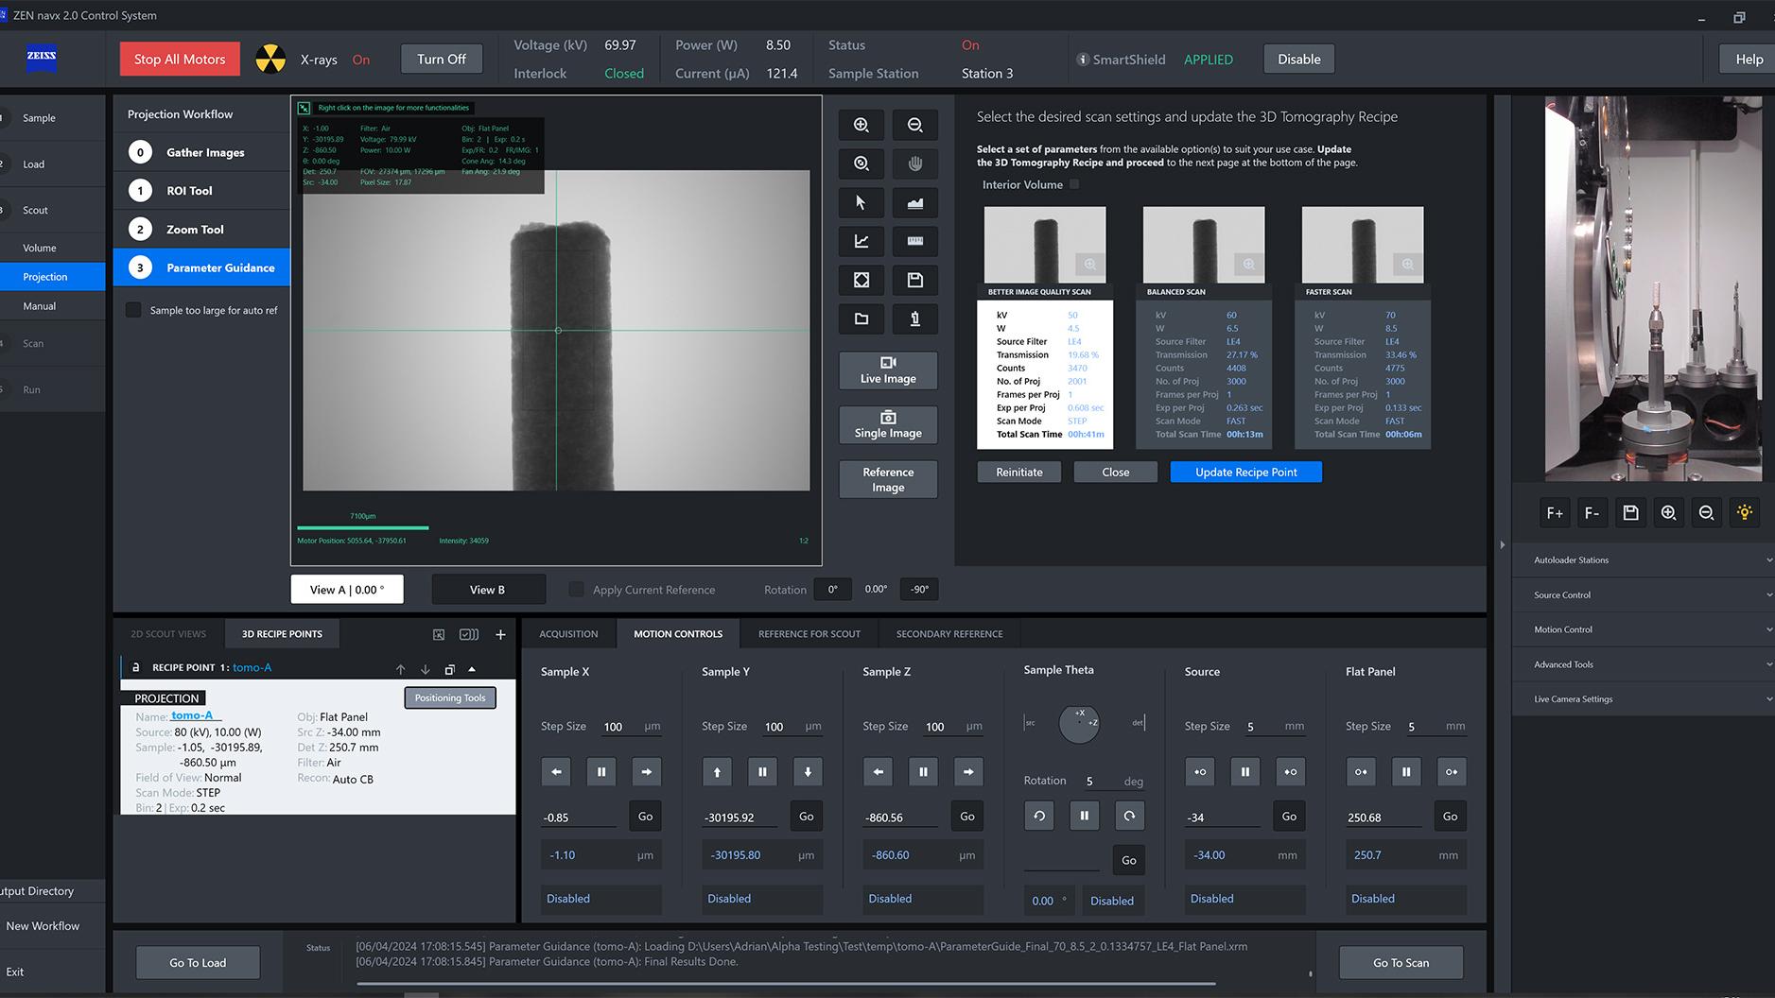The width and height of the screenshot is (1775, 998).
Task: Save the live camera snapshot
Action: click(1630, 512)
